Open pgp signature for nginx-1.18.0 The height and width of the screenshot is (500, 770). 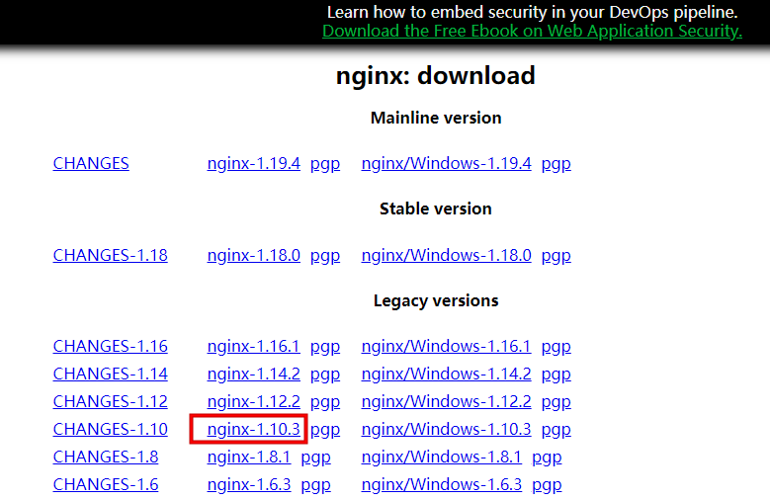[x=325, y=256]
